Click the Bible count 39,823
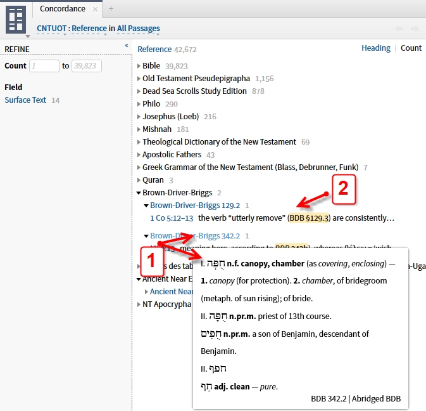The image size is (426, 411). click(x=177, y=66)
